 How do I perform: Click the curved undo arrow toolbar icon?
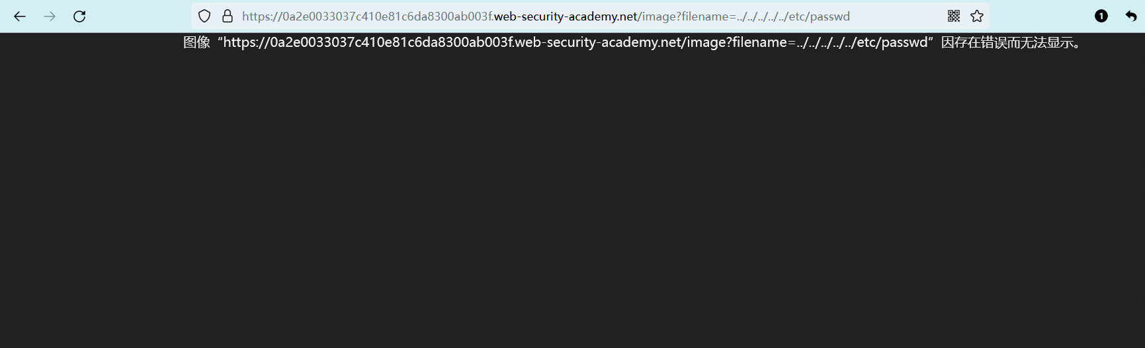point(1131,17)
